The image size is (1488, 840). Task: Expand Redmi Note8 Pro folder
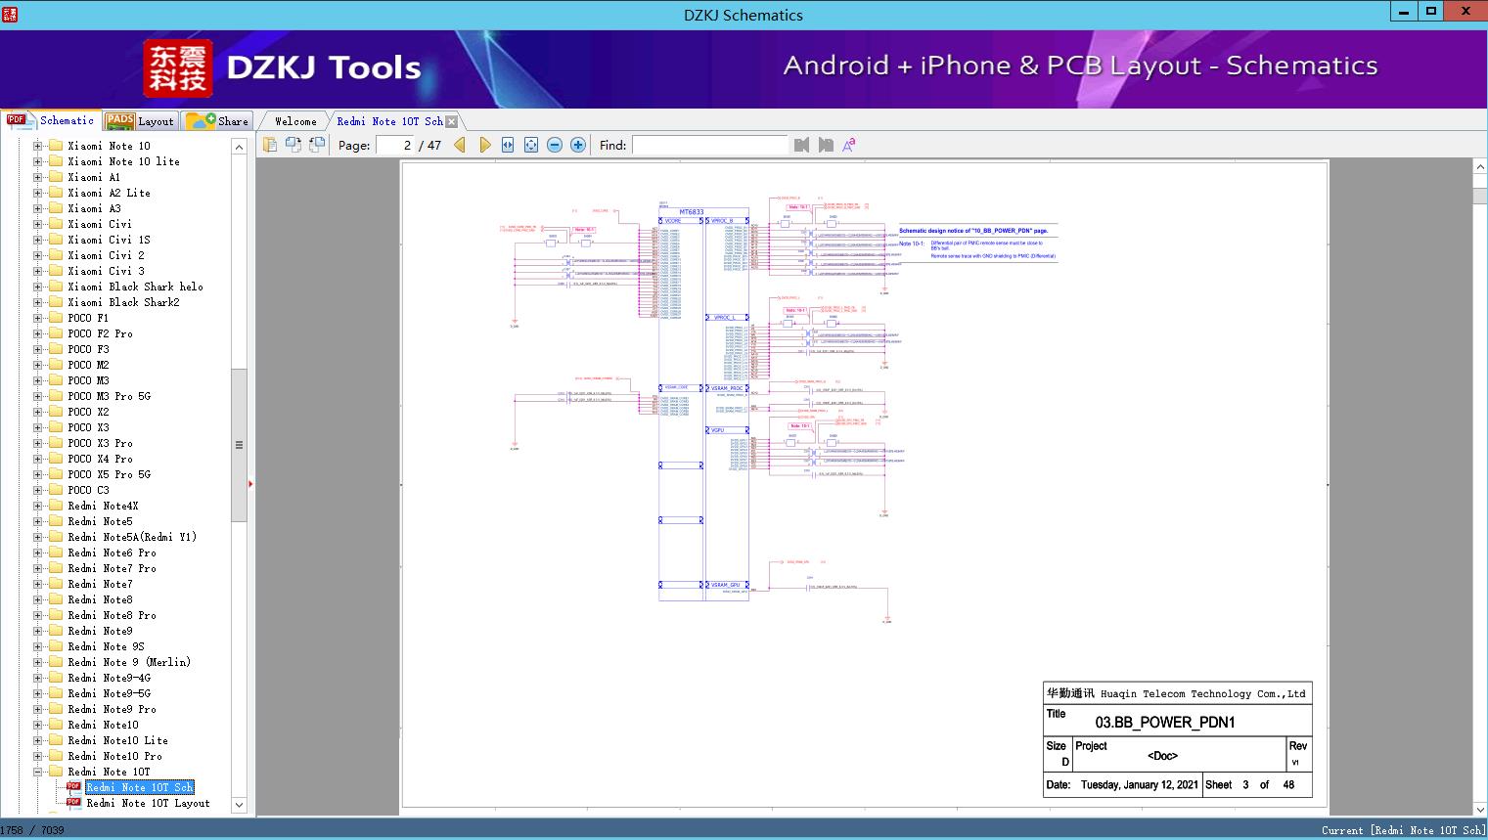(37, 615)
